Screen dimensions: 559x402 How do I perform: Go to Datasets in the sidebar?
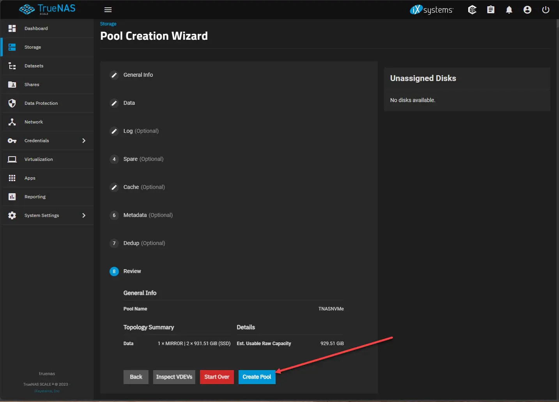[x=34, y=66]
